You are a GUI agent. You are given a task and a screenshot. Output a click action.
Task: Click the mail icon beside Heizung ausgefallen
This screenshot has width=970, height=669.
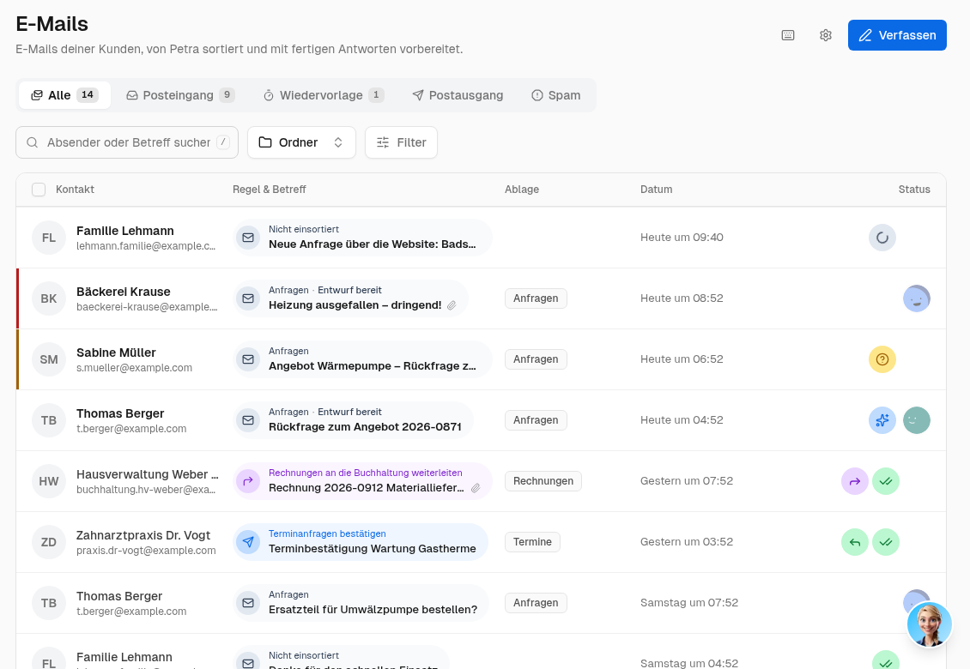click(248, 298)
